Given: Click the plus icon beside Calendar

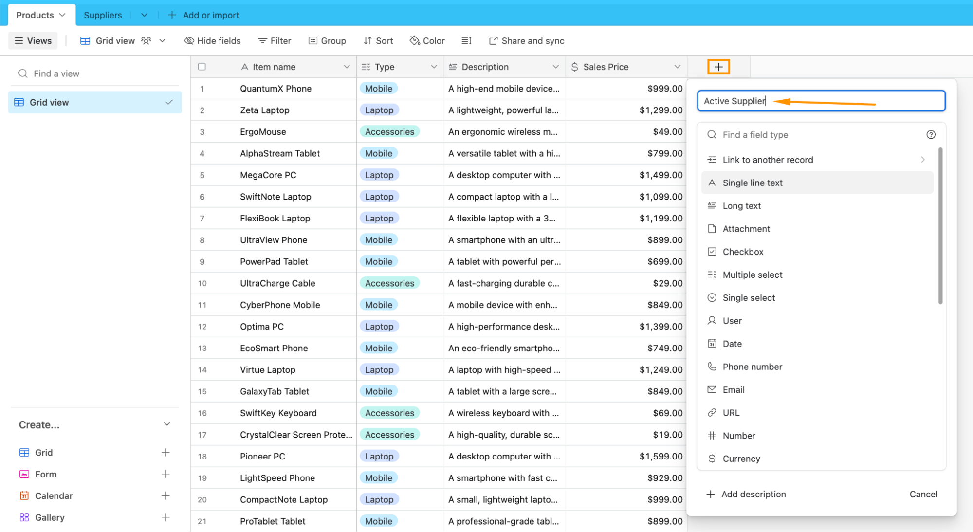Looking at the screenshot, I should [x=165, y=495].
